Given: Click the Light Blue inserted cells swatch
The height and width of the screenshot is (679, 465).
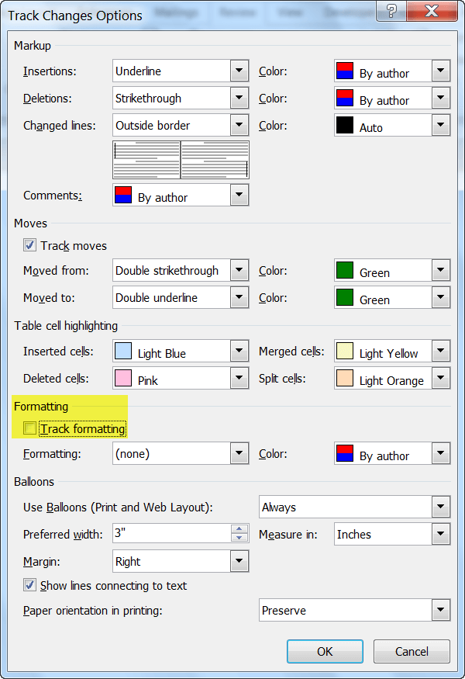Looking at the screenshot, I should [x=123, y=352].
